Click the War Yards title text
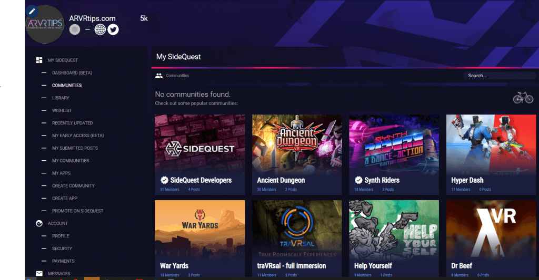Screen dimensions: 539x280 pos(174,266)
